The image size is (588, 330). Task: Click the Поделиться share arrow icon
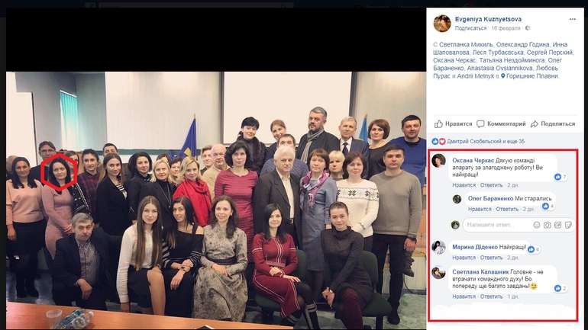click(535, 123)
